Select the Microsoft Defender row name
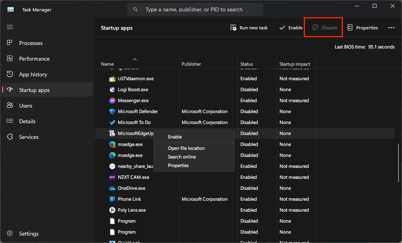 click(x=138, y=112)
